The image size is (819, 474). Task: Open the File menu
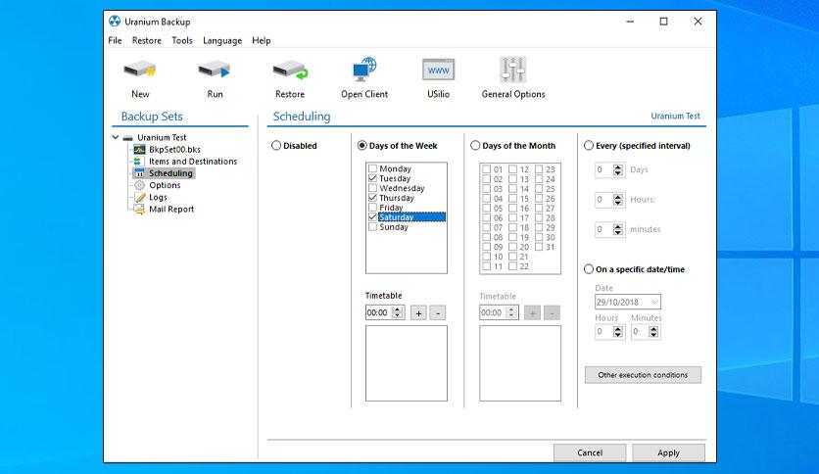115,41
